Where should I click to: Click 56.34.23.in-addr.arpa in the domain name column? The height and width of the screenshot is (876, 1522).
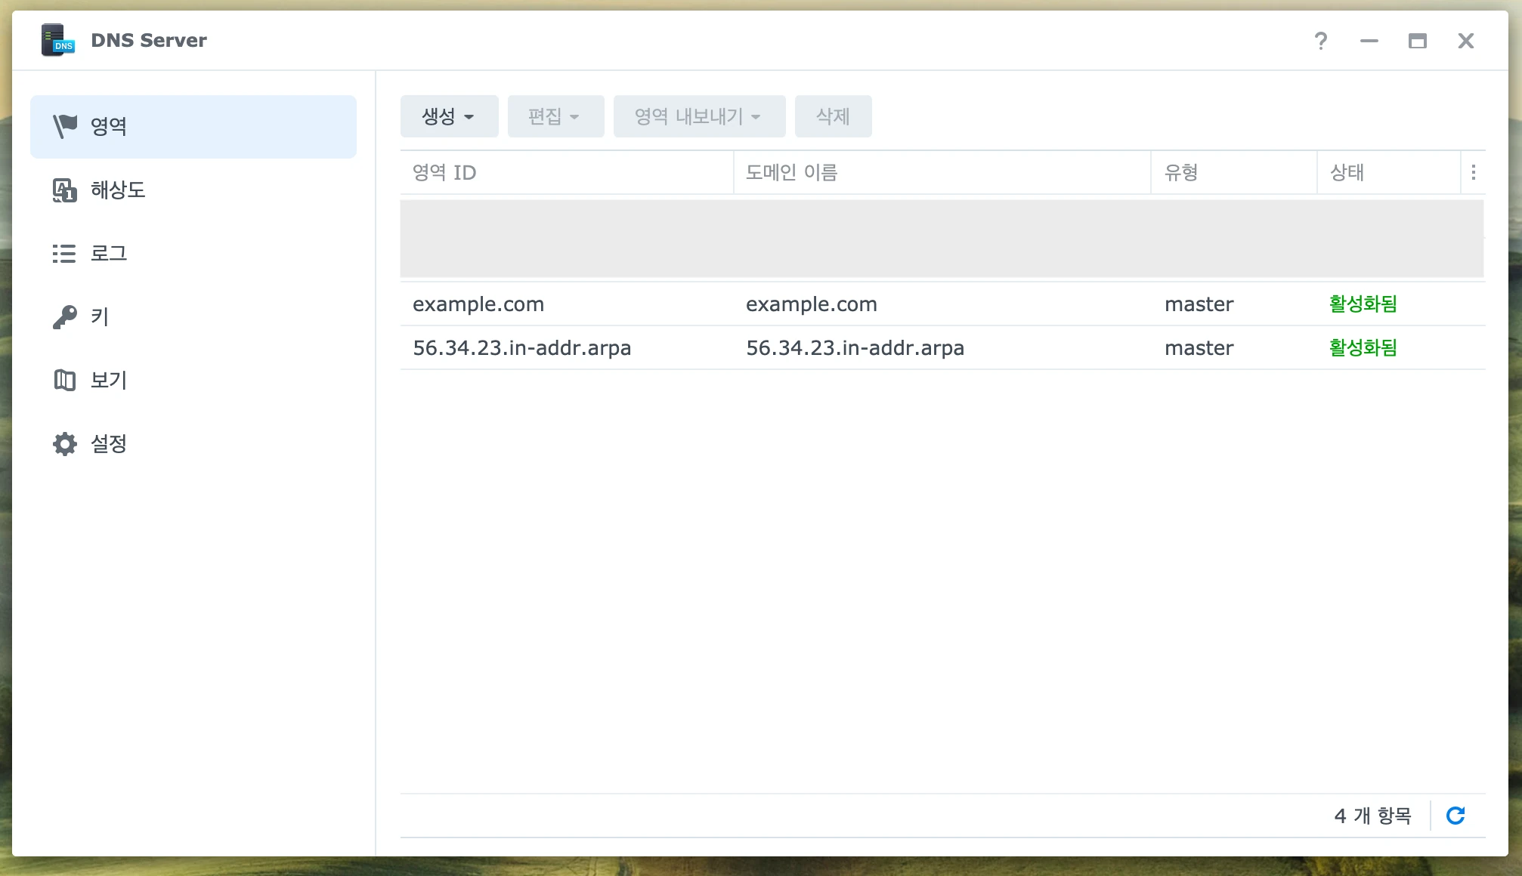tap(855, 348)
